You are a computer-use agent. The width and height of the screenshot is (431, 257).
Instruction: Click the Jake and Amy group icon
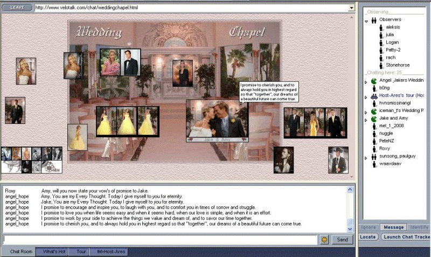tap(374, 118)
